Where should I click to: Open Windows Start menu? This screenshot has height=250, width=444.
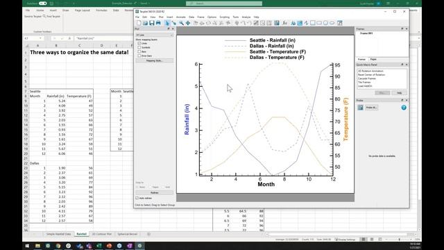27,246
